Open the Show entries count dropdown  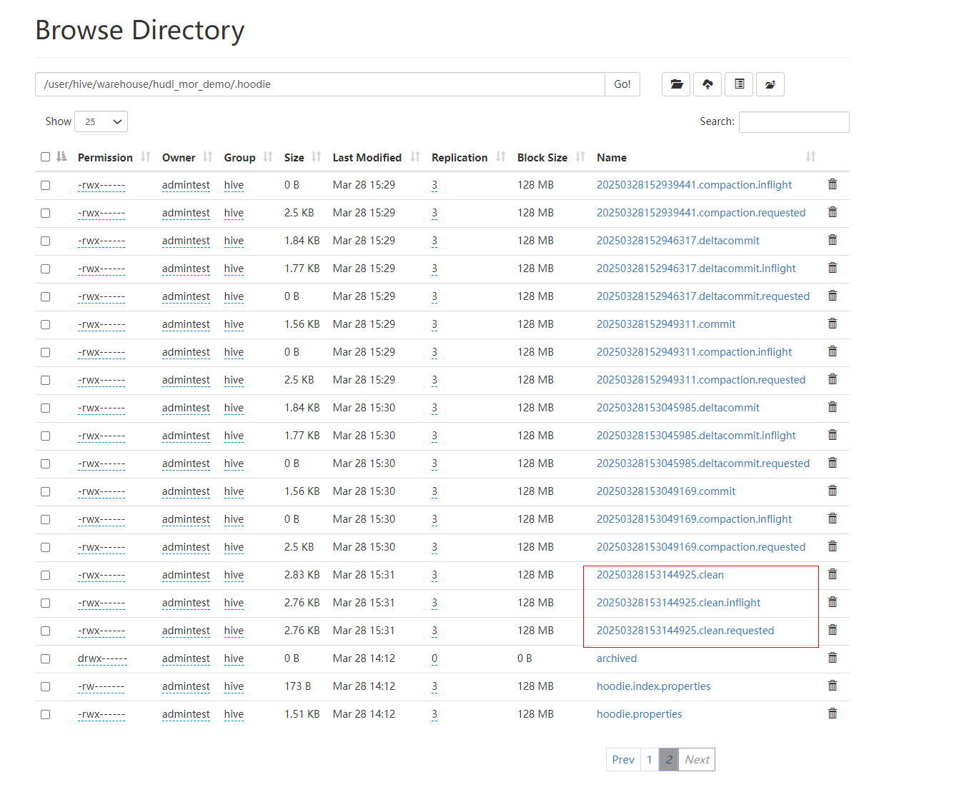[101, 121]
